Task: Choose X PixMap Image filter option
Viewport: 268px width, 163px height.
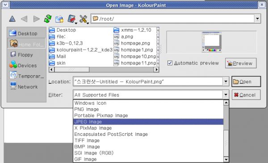Action: 148,128
